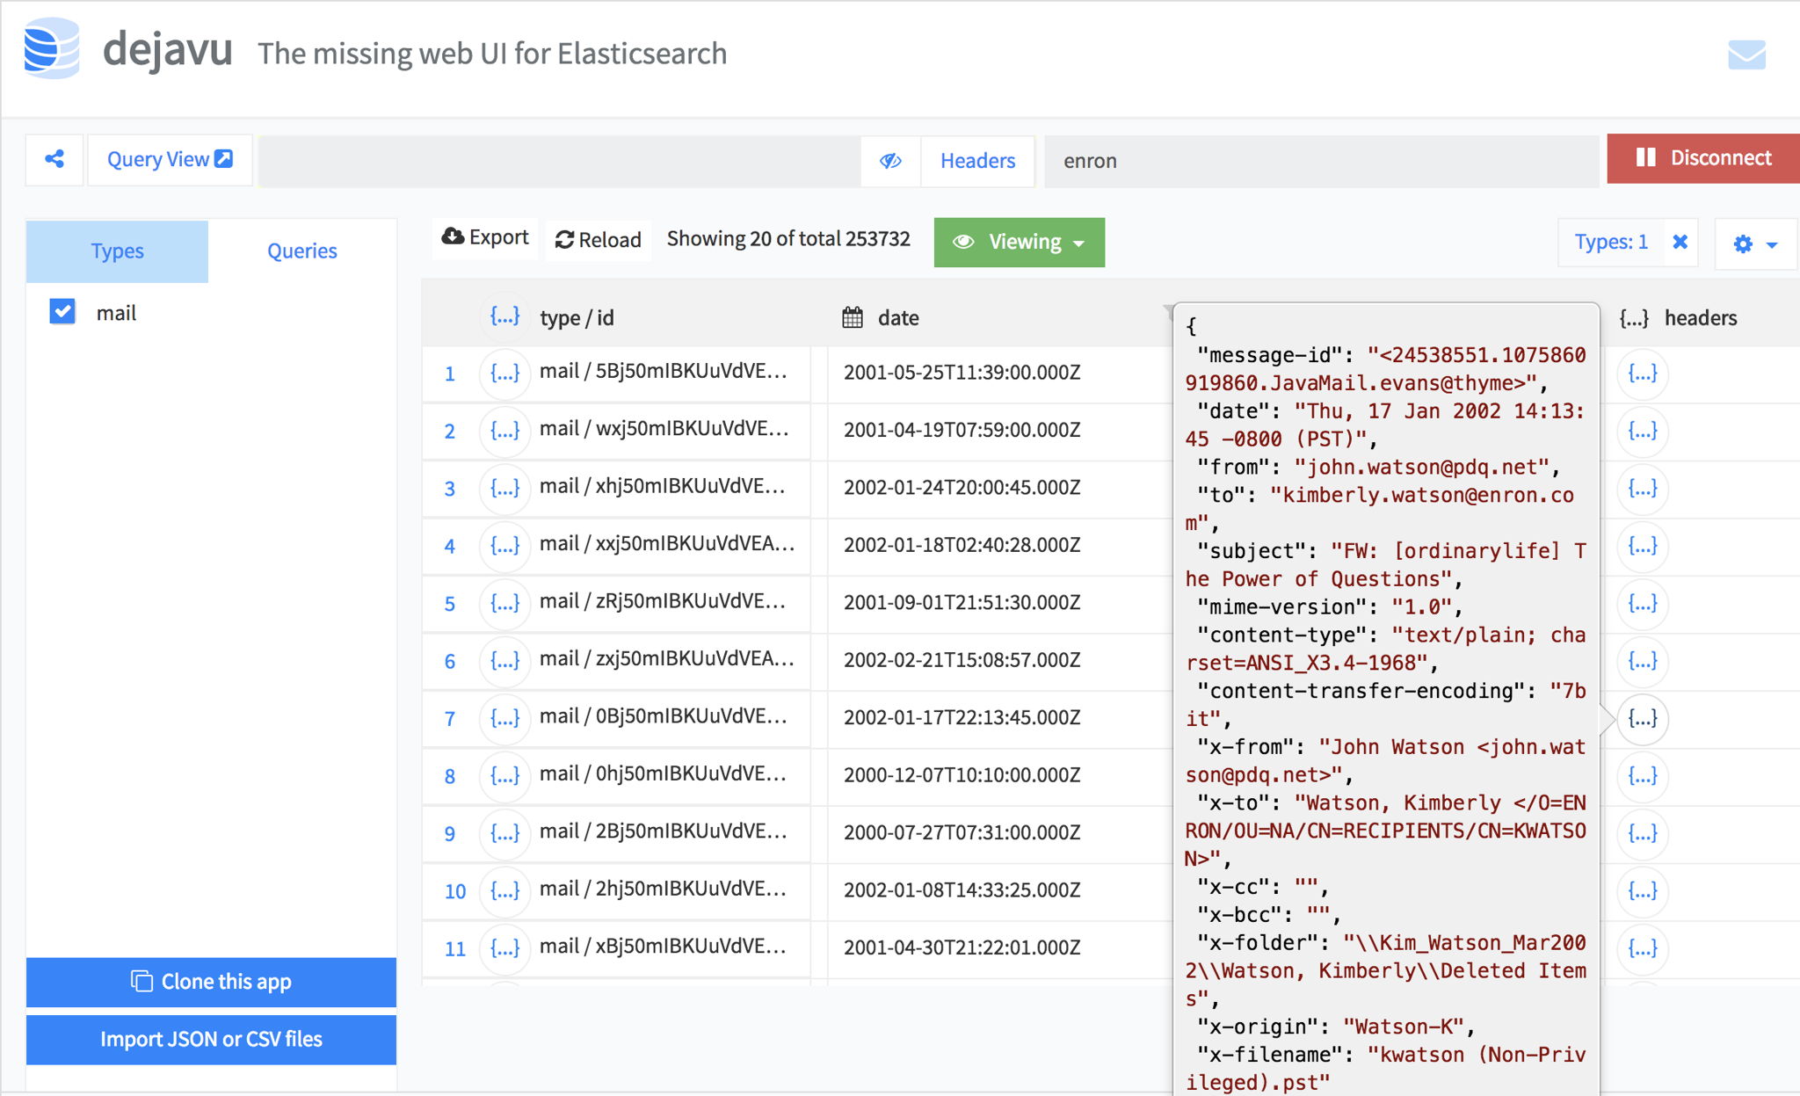Switch to the Queries tab
The width and height of the screenshot is (1800, 1096).
tap(301, 250)
